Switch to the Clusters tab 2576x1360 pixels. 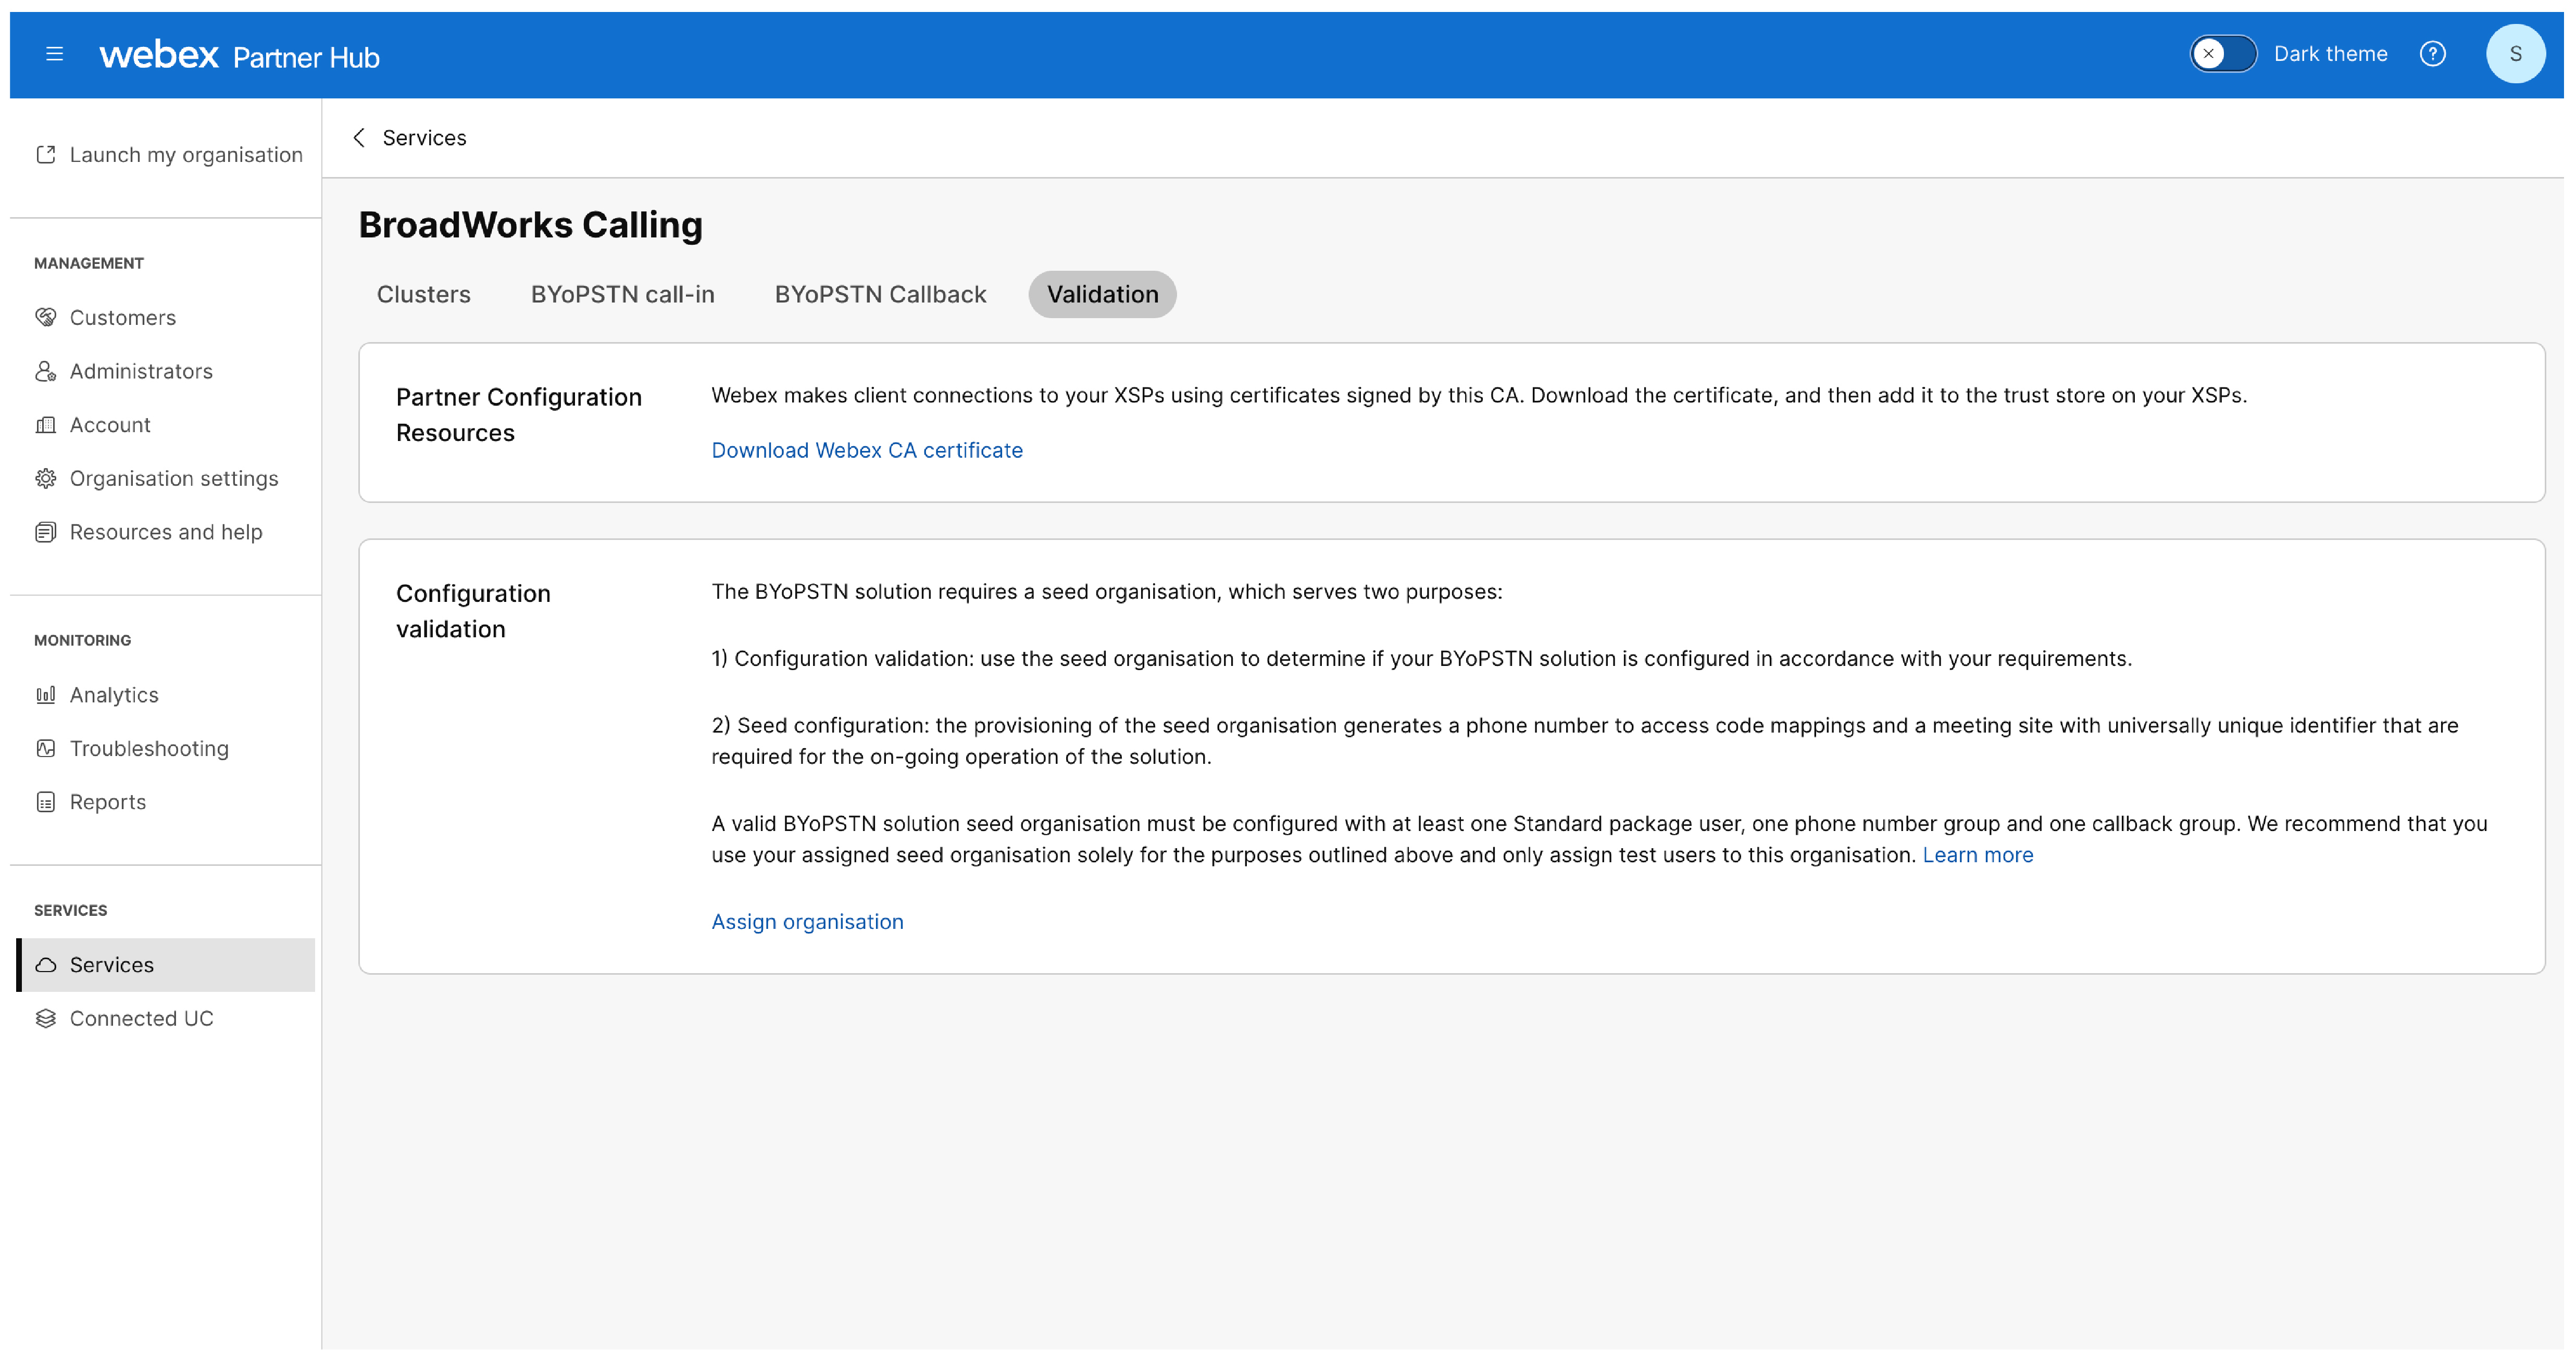click(x=423, y=295)
